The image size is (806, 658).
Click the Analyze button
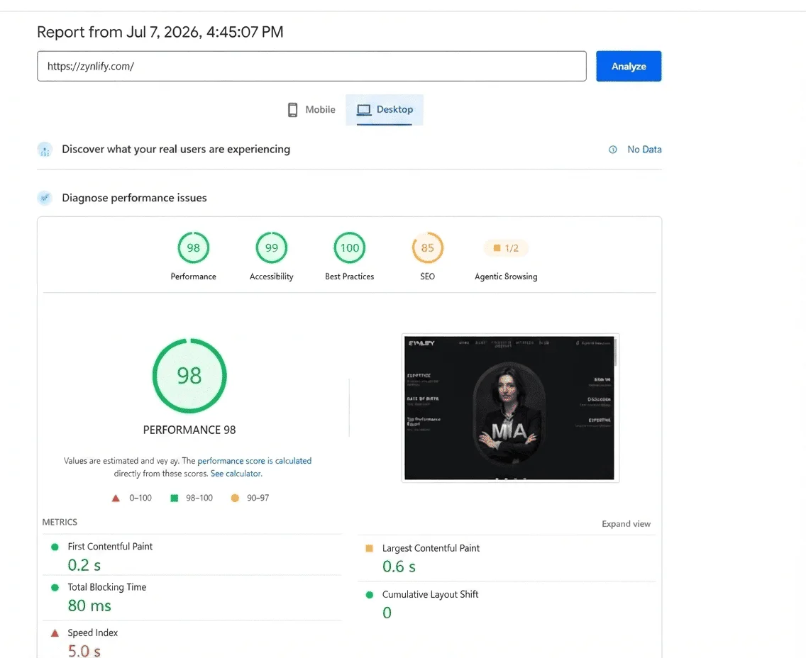tap(629, 66)
